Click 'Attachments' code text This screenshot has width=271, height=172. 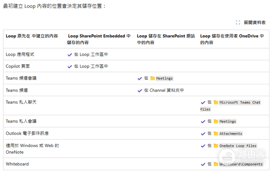(231, 134)
